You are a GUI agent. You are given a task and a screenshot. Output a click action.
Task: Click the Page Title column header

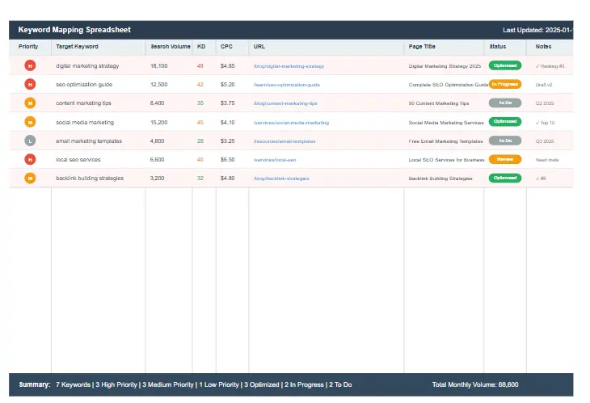(x=422, y=47)
